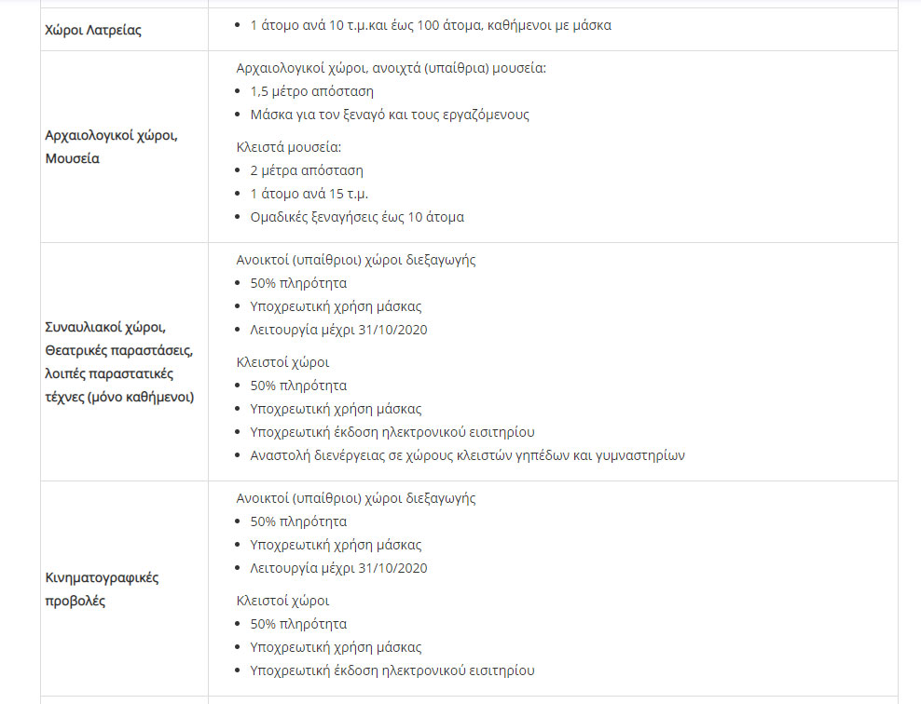Click the text about 100 άτομα καθήμενοι με μάσκα

(x=431, y=25)
